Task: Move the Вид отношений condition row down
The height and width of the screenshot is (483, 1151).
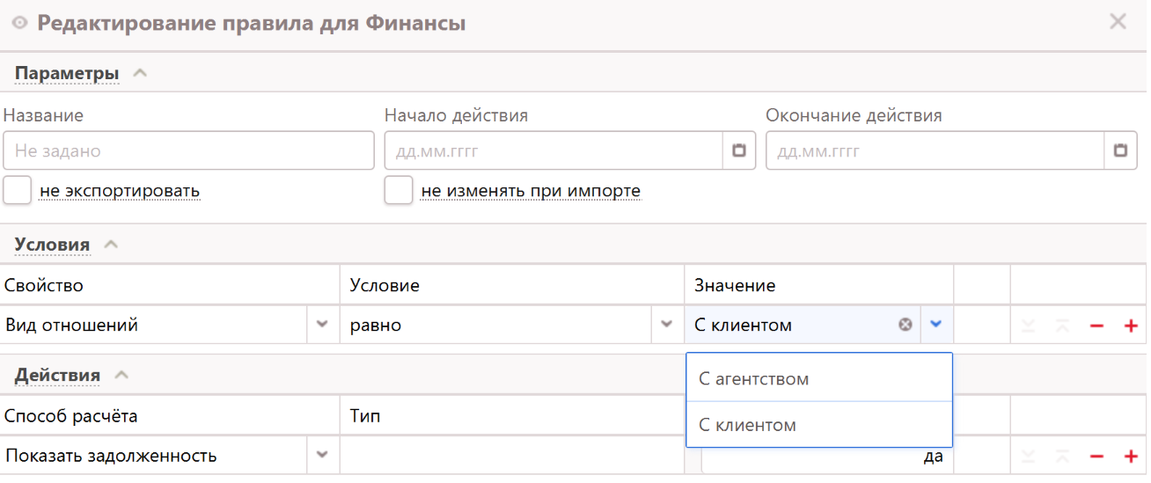Action: [1028, 326]
